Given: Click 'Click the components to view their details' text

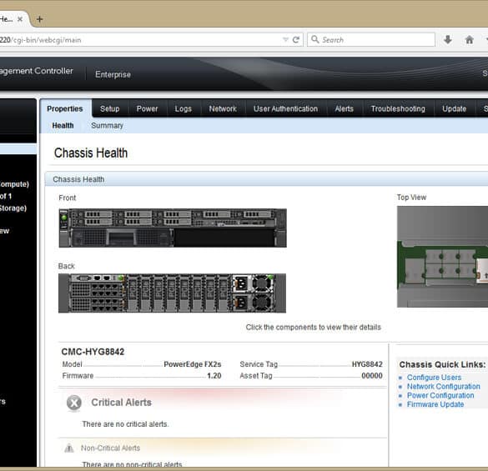Looking at the screenshot, I should [313, 328].
